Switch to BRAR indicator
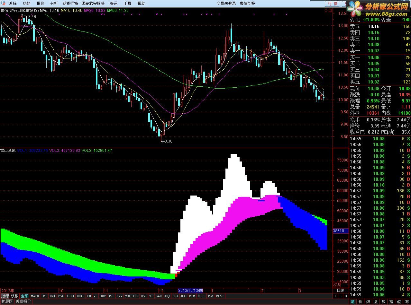Screen dimensions: 411x305 pyautogui.click(x=81, y=296)
